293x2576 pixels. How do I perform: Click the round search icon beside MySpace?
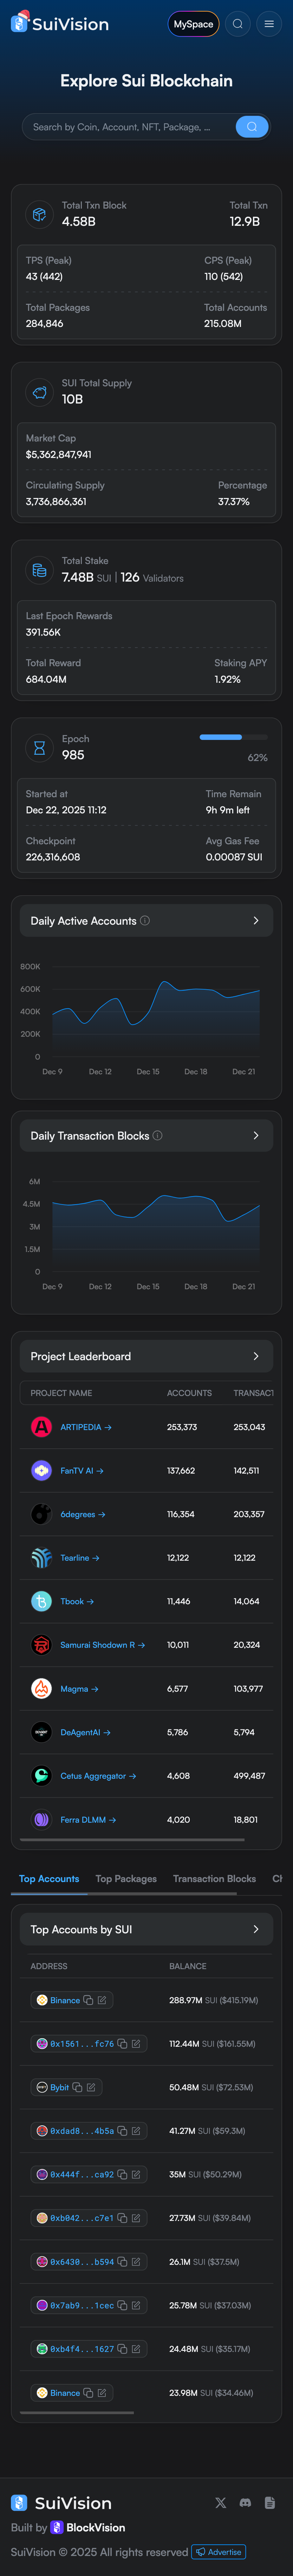coord(237,24)
